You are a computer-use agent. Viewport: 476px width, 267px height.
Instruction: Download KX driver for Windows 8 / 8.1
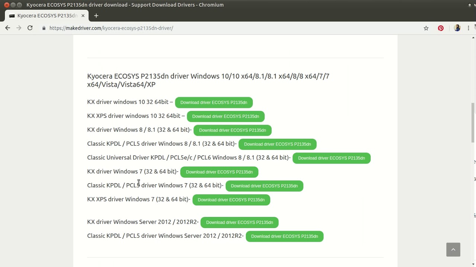[x=232, y=130]
